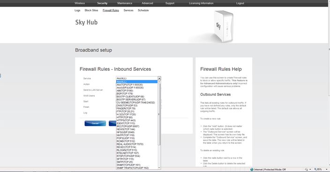
Task: Select FTP(TCP:20,21) service
Action: pyautogui.click(x=137, y=112)
